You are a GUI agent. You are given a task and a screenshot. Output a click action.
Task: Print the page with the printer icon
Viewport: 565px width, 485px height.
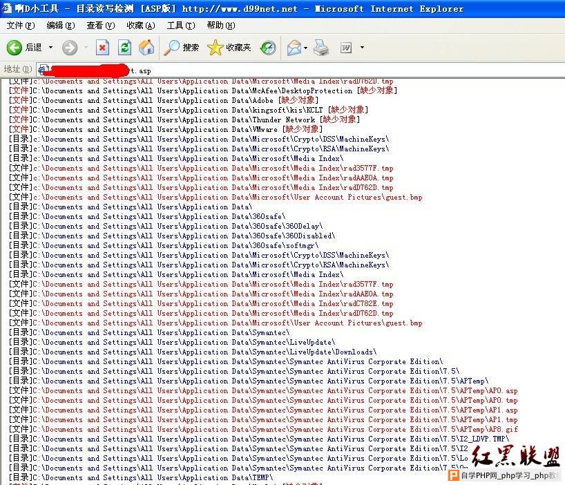321,48
